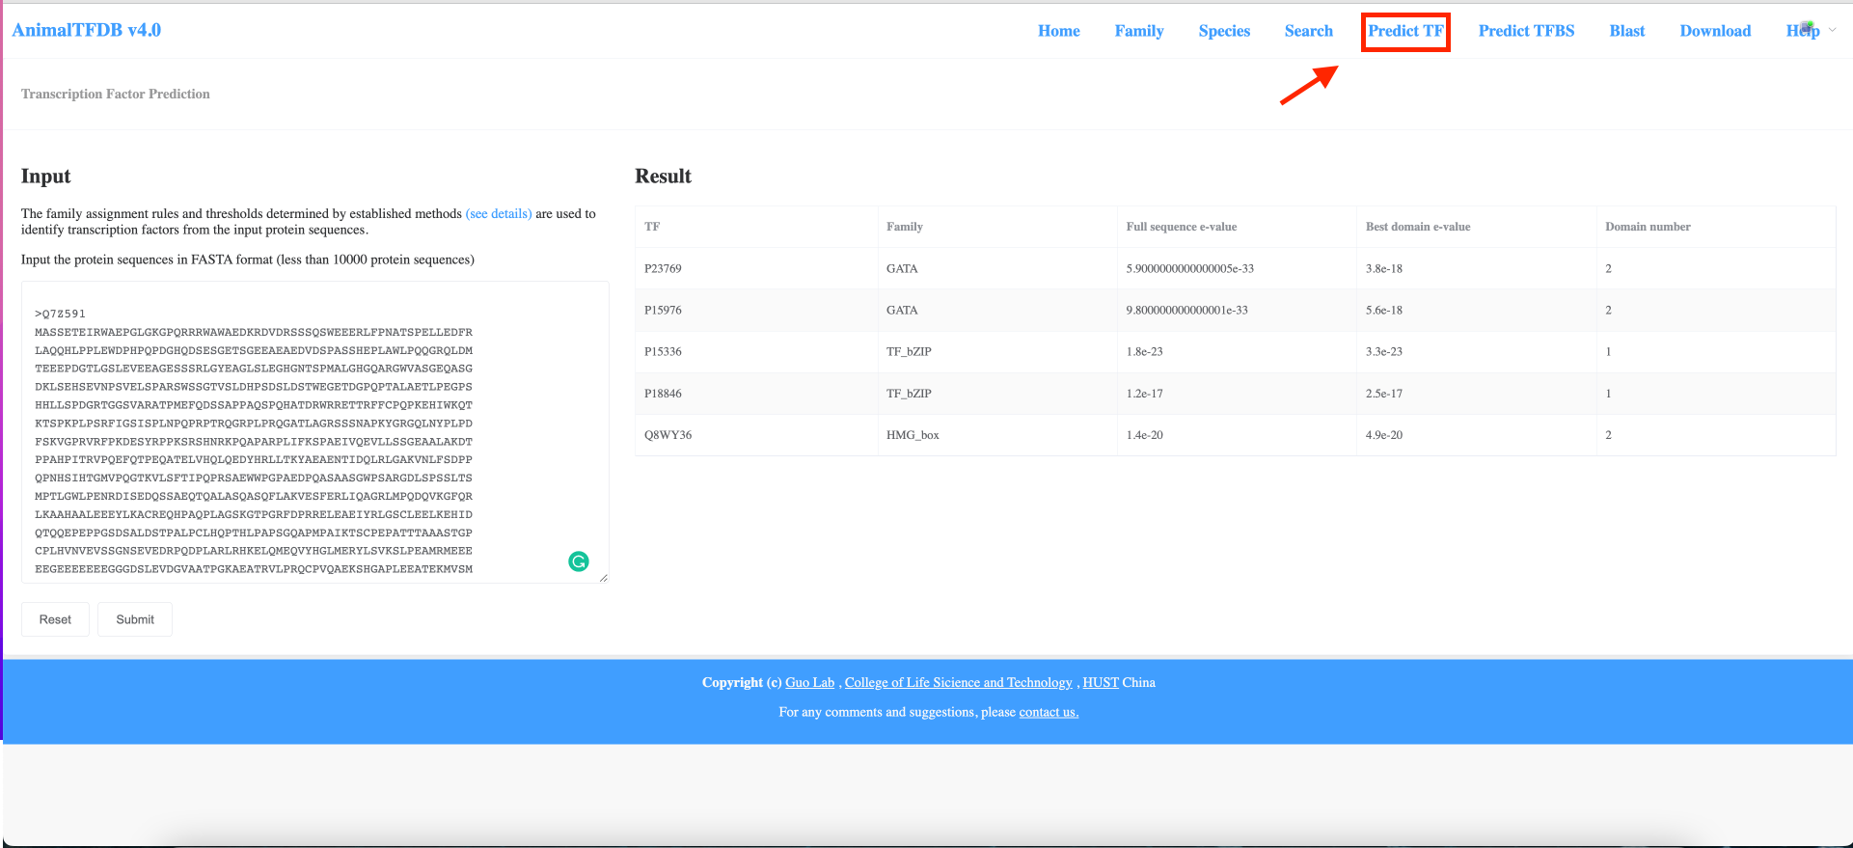Select the Search navigation item
The image size is (1853, 848).
click(1308, 31)
